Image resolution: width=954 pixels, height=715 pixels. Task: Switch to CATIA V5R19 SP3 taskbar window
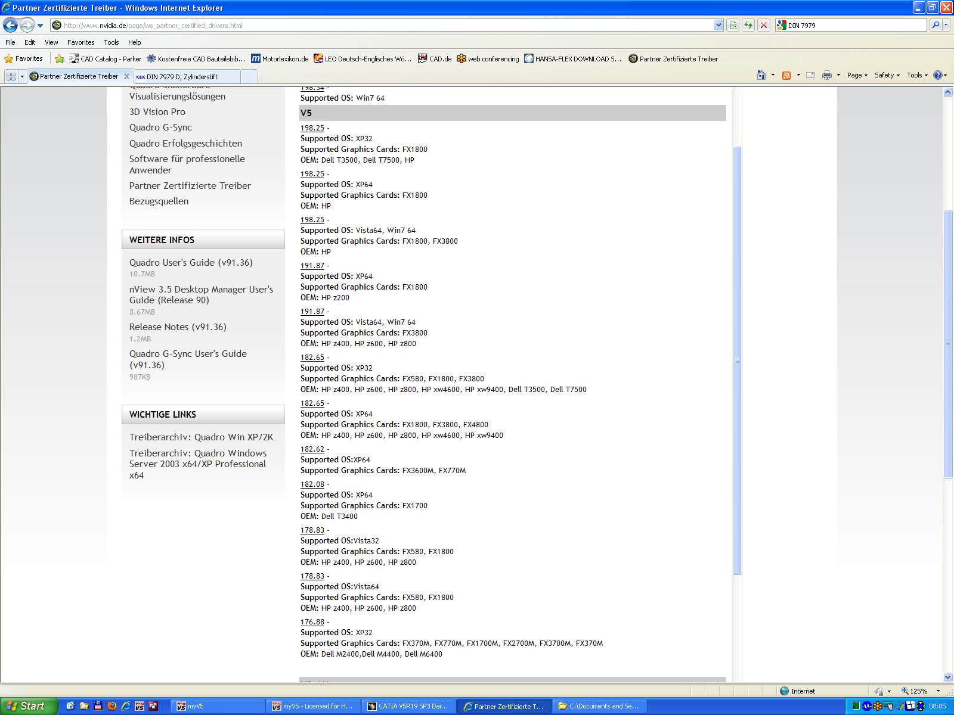(x=409, y=706)
